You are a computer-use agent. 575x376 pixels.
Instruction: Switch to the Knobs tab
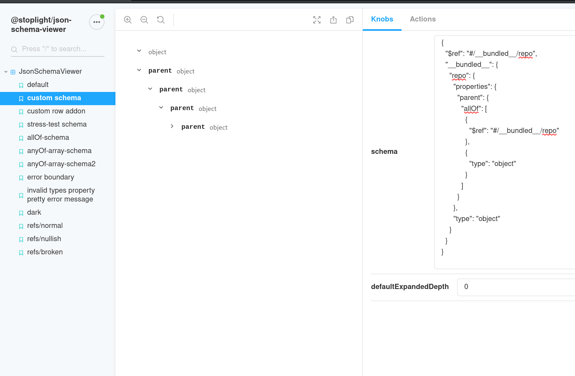coord(382,19)
